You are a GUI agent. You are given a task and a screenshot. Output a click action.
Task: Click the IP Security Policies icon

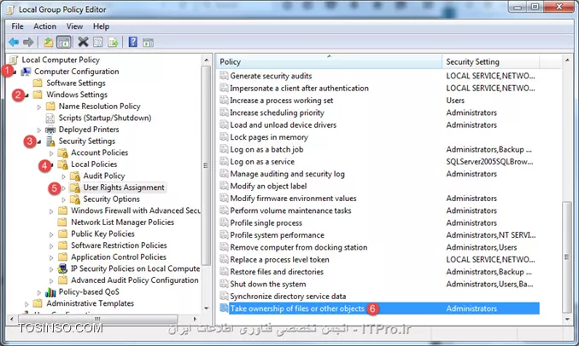pyautogui.click(x=63, y=268)
